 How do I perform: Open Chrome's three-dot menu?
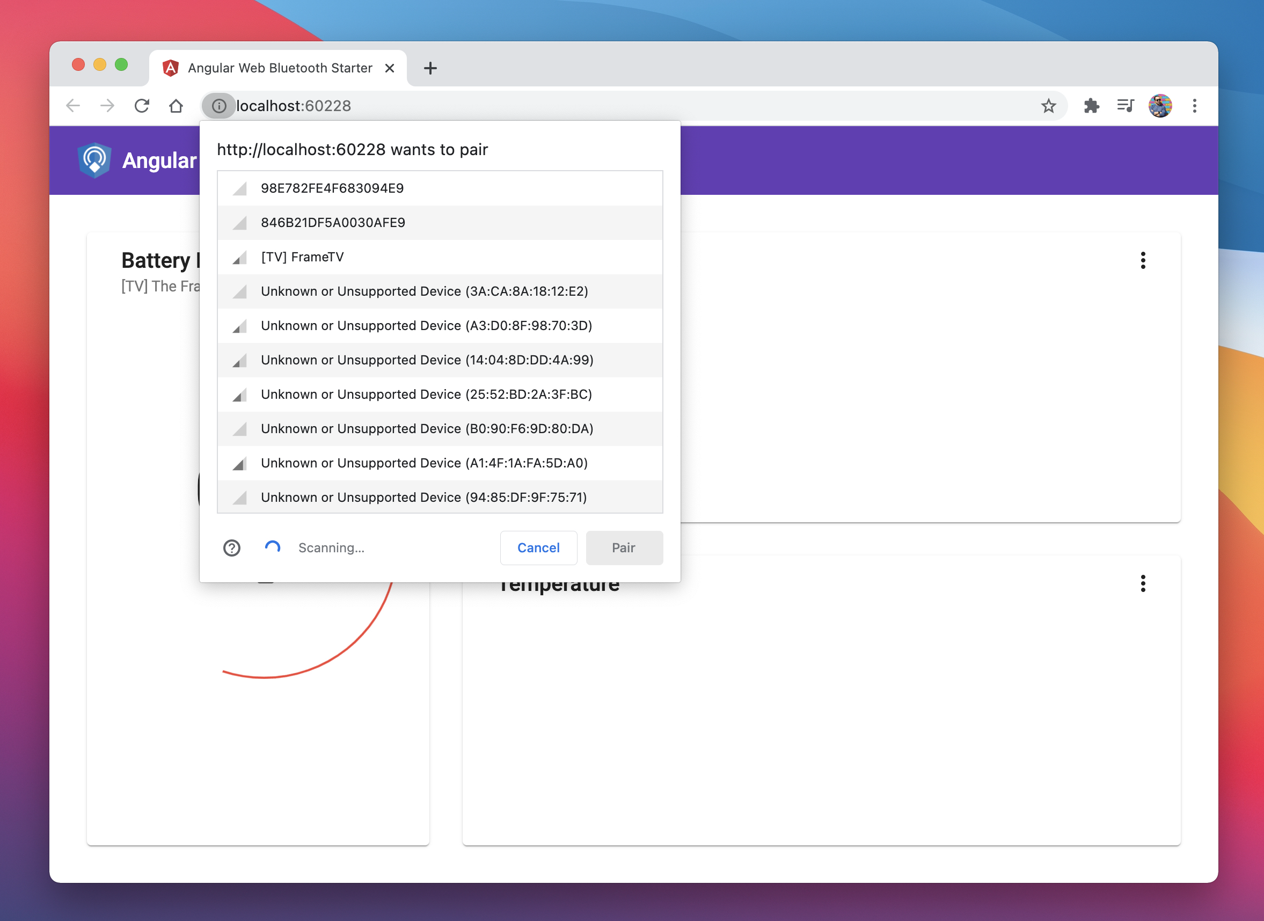(1194, 106)
